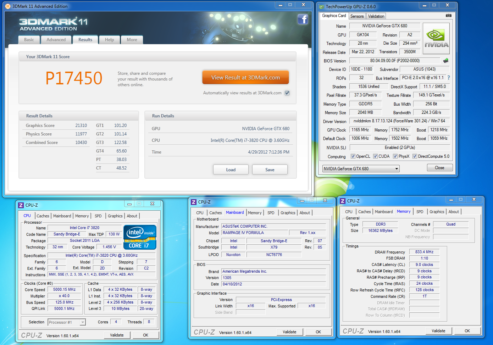The image size is (493, 345).
Task: Click Validate in the CPU-Z processor window
Action: [117, 335]
